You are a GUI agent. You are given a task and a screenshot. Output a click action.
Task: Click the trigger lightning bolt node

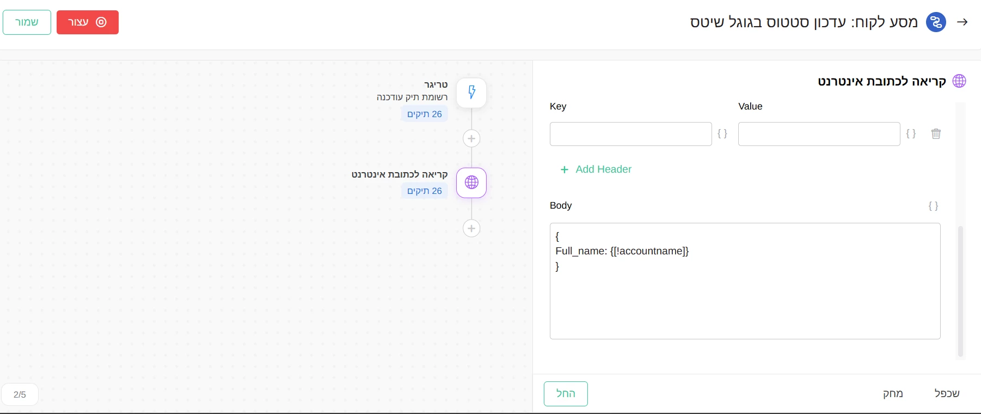coord(471,93)
